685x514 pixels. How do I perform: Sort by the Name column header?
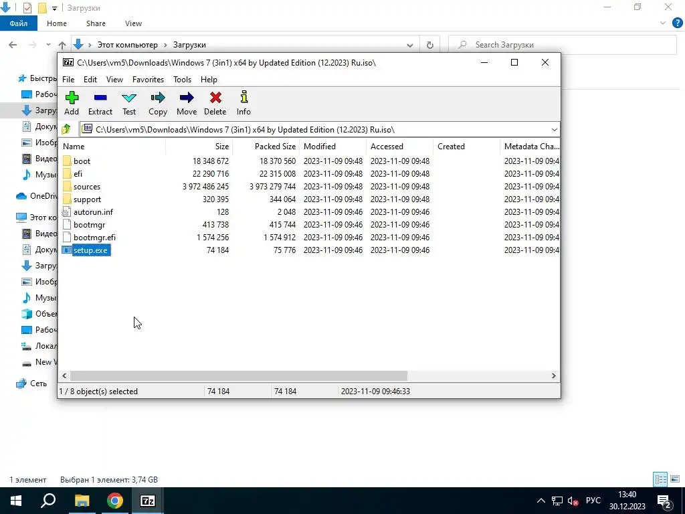pyautogui.click(x=112, y=147)
